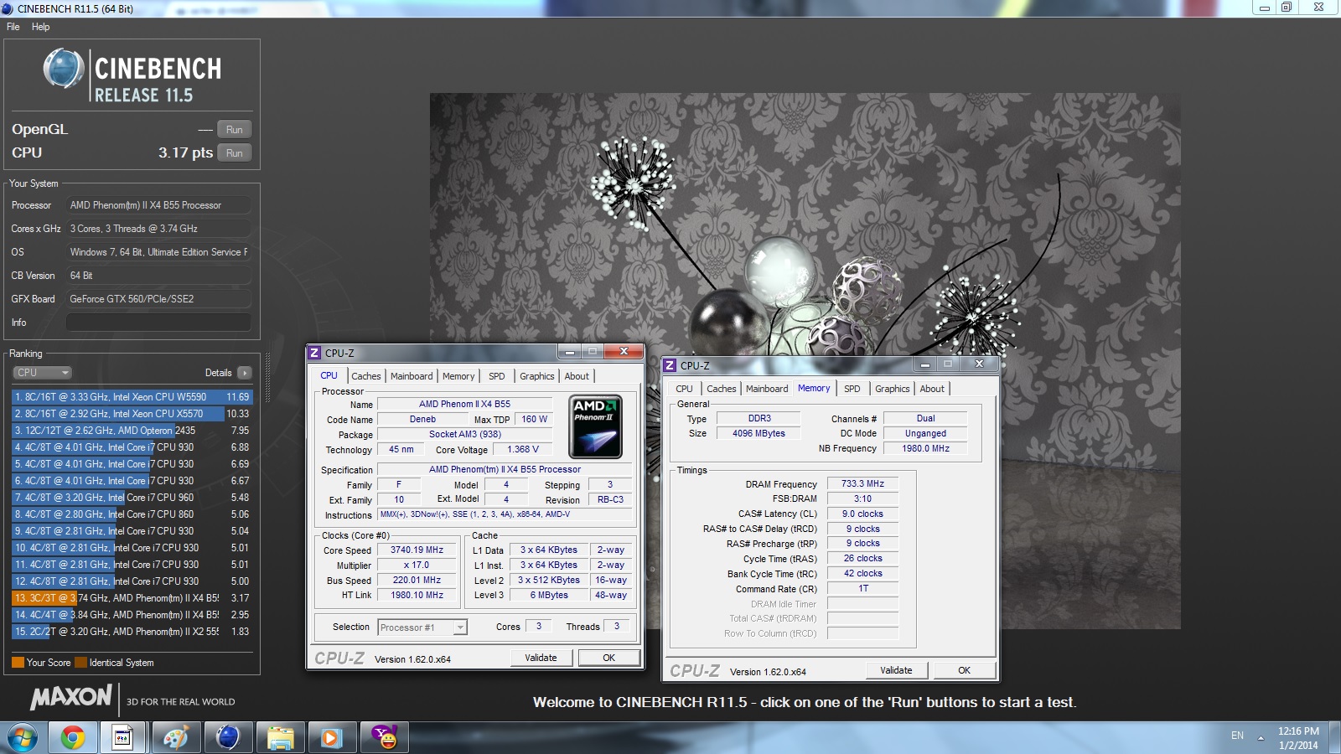Open Google Chrome from taskbar

(73, 737)
